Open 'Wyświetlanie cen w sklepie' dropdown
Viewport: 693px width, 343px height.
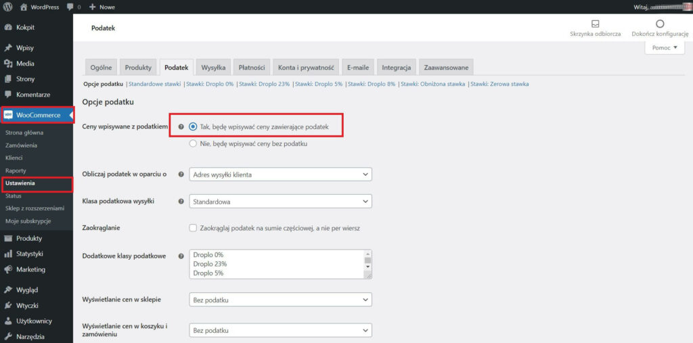tap(280, 300)
